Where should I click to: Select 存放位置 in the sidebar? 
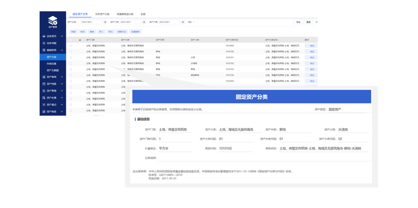51,64
